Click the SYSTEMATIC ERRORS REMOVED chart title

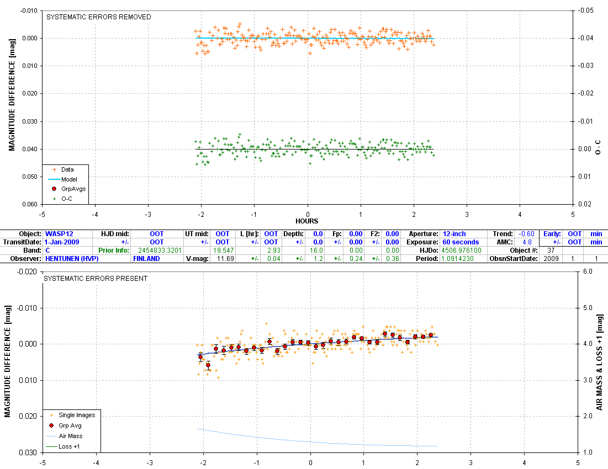coord(98,17)
